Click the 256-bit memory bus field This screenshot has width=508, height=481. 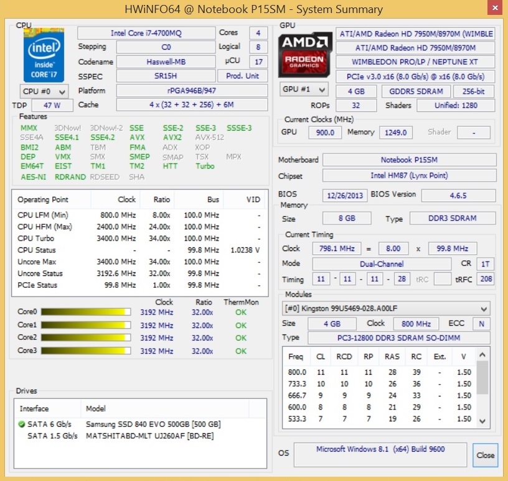point(474,91)
